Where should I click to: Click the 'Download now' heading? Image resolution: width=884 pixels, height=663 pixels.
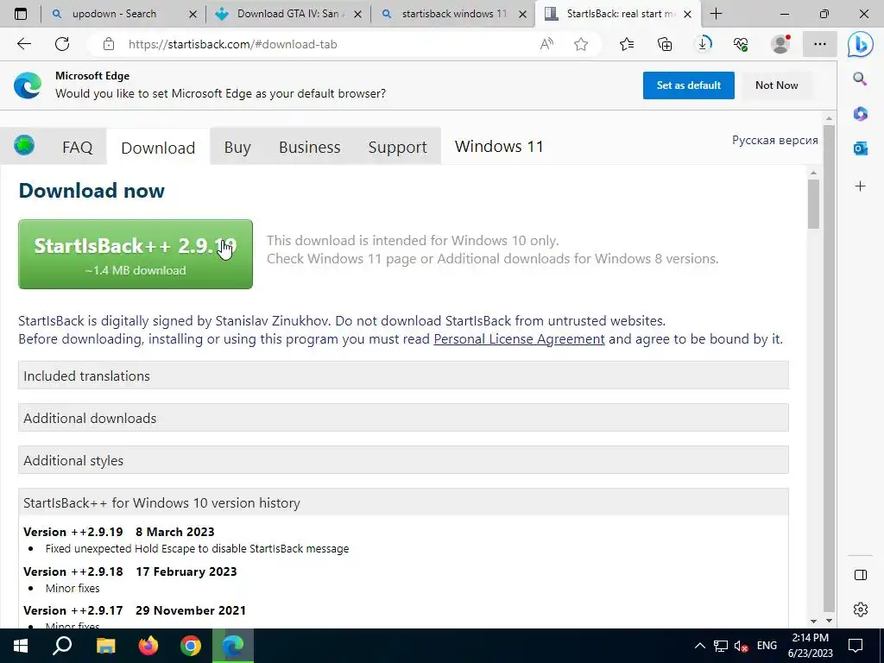(x=92, y=191)
